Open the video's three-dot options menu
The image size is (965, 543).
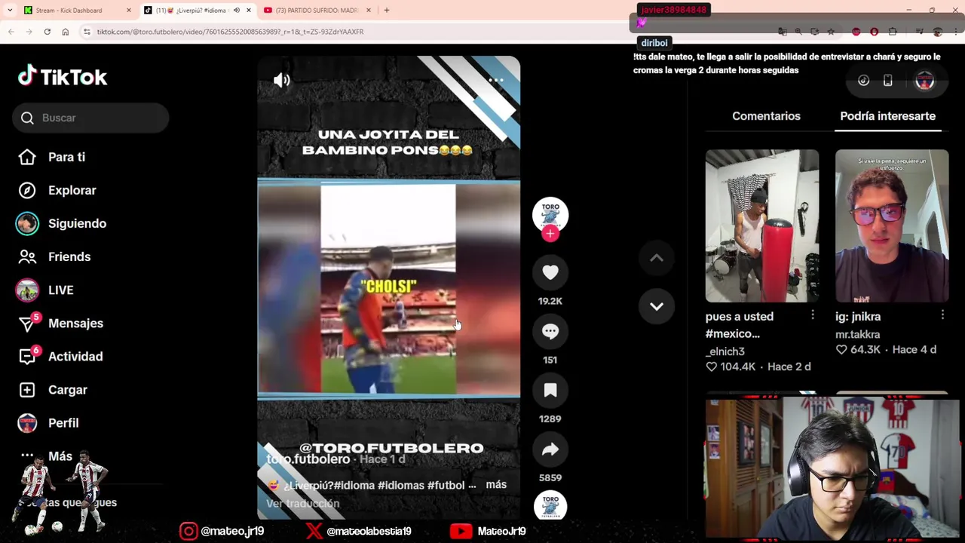[x=496, y=80]
